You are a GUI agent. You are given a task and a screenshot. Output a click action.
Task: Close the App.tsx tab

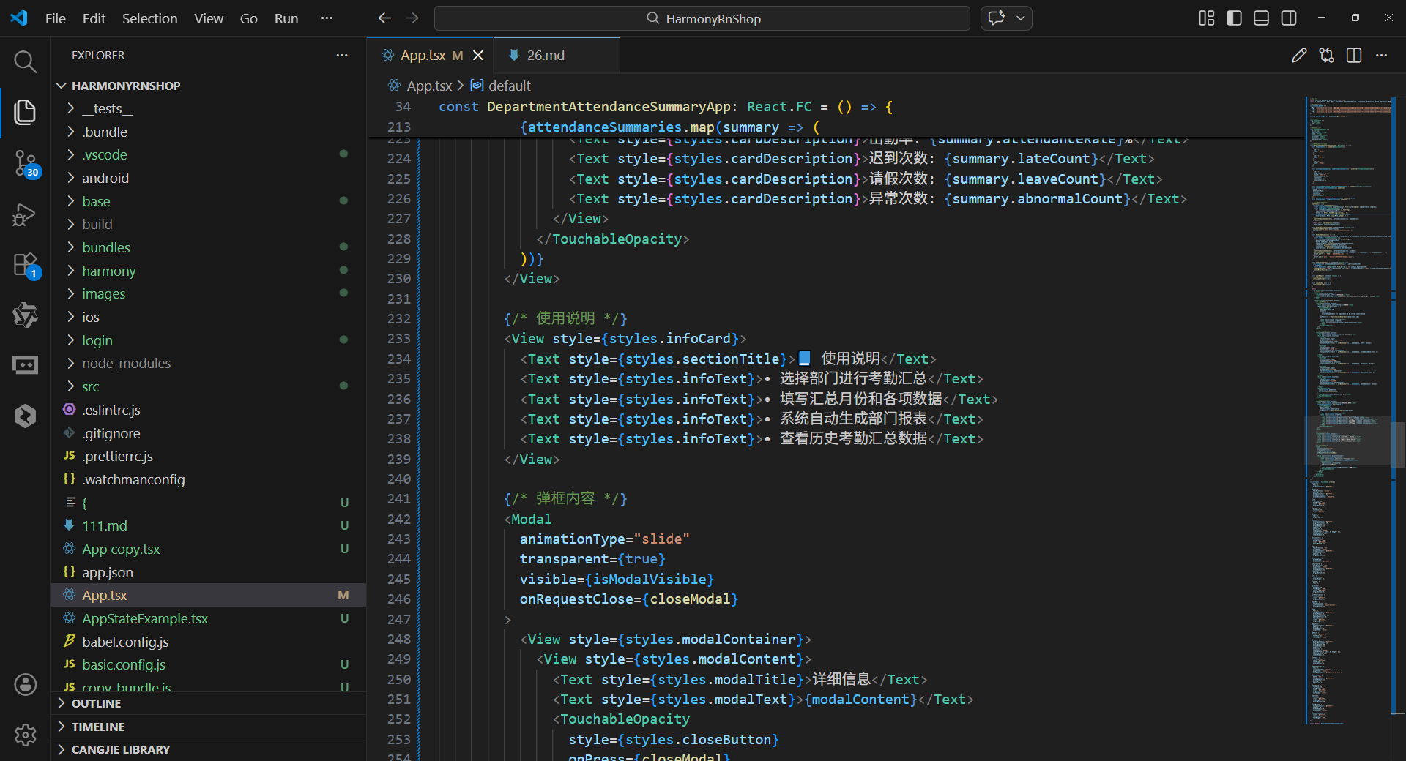478,56
